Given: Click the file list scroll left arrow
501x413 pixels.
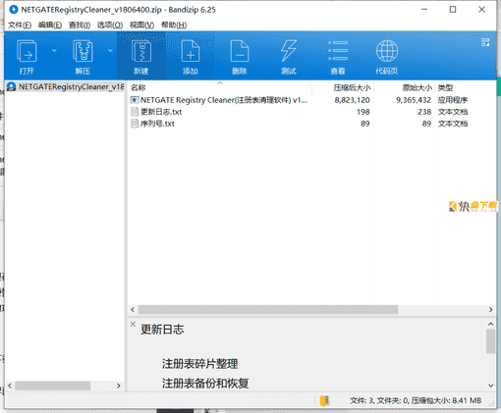Looking at the screenshot, I should point(133,309).
